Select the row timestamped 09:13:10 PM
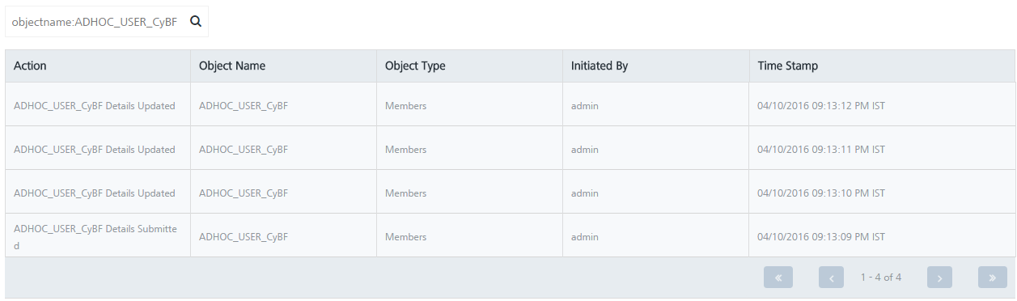 (x=511, y=193)
